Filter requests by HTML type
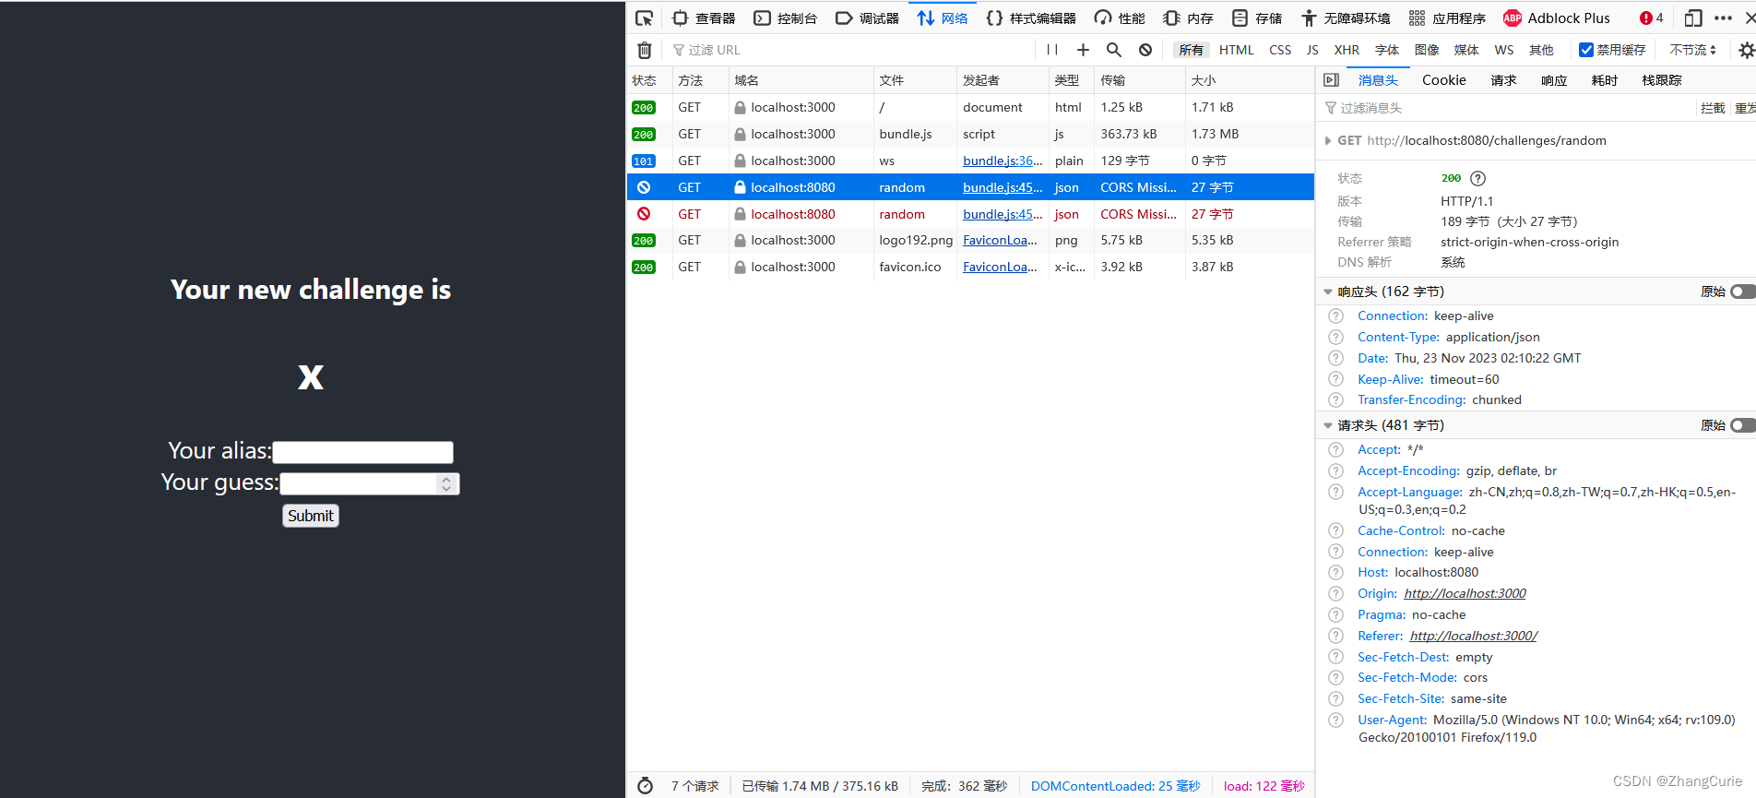 click(1236, 50)
